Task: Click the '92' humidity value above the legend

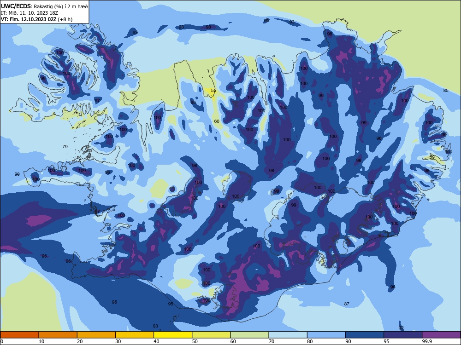Action: point(401,328)
